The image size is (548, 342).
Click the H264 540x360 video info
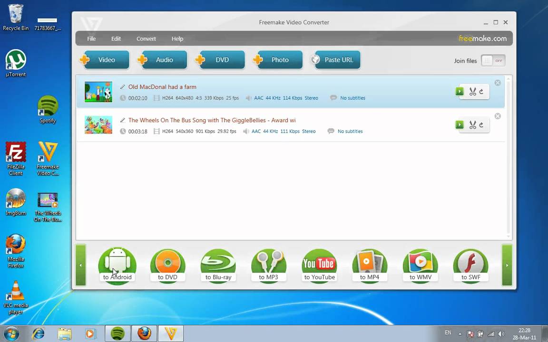click(199, 132)
